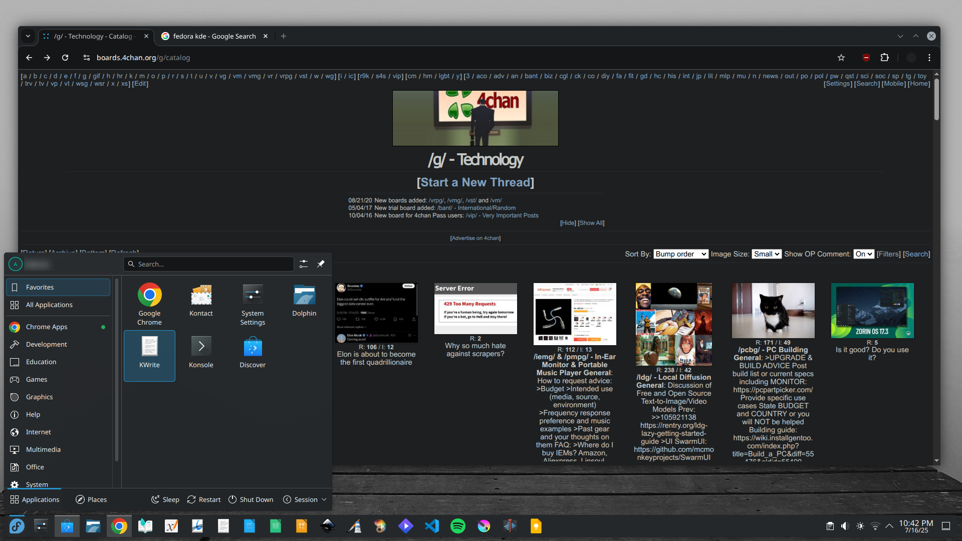Select All Applications in the launcher
Image resolution: width=962 pixels, height=541 pixels.
(58, 305)
